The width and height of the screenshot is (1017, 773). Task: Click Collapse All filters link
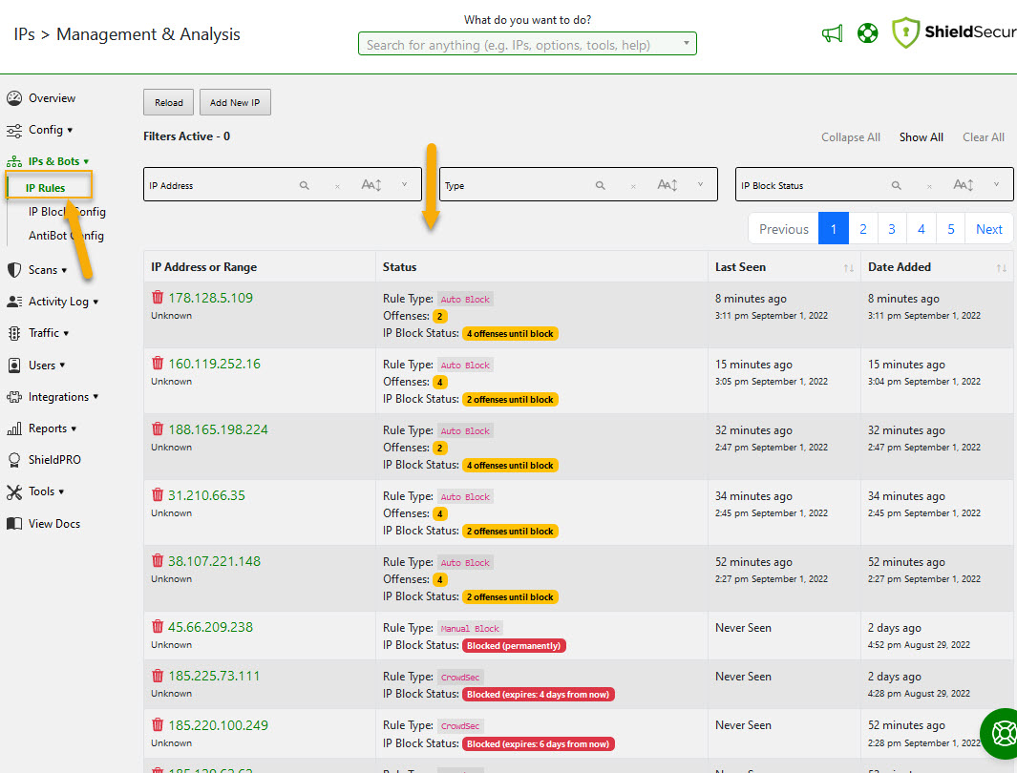point(850,137)
